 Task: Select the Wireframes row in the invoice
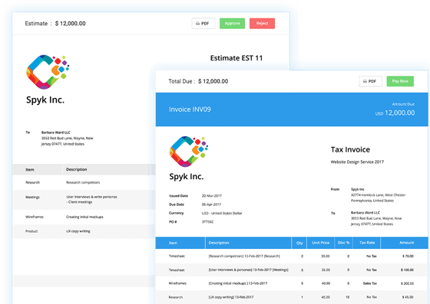tap(292, 283)
